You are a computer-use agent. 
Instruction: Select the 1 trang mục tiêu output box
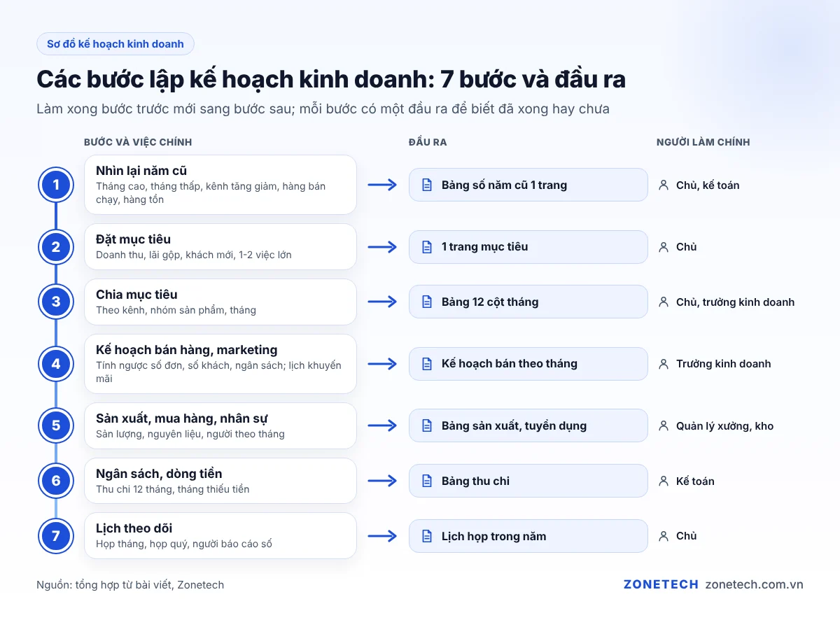528,247
